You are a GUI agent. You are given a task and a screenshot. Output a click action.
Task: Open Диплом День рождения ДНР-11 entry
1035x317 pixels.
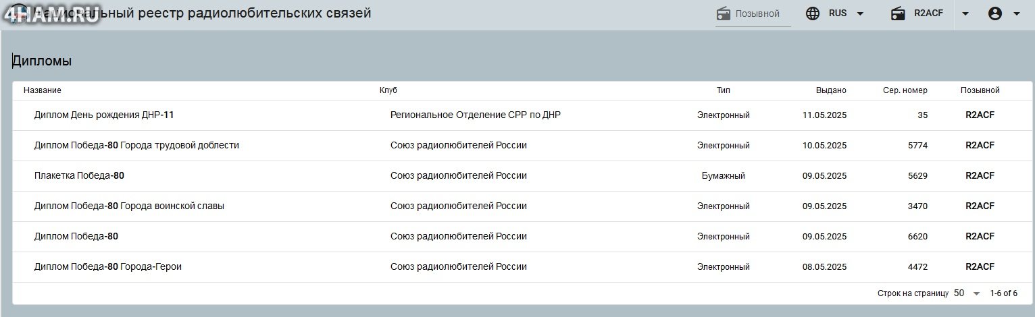(104, 115)
